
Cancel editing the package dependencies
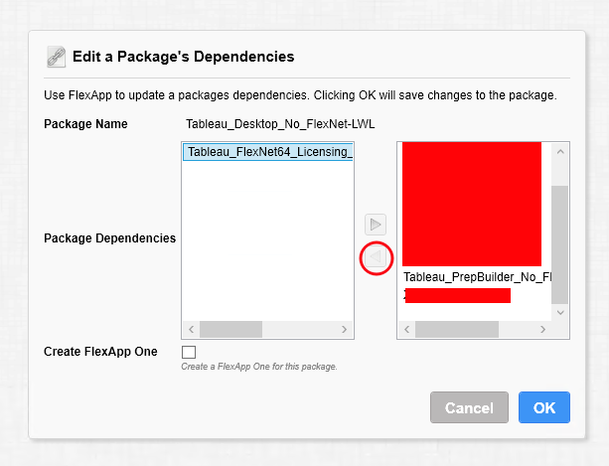click(x=469, y=407)
